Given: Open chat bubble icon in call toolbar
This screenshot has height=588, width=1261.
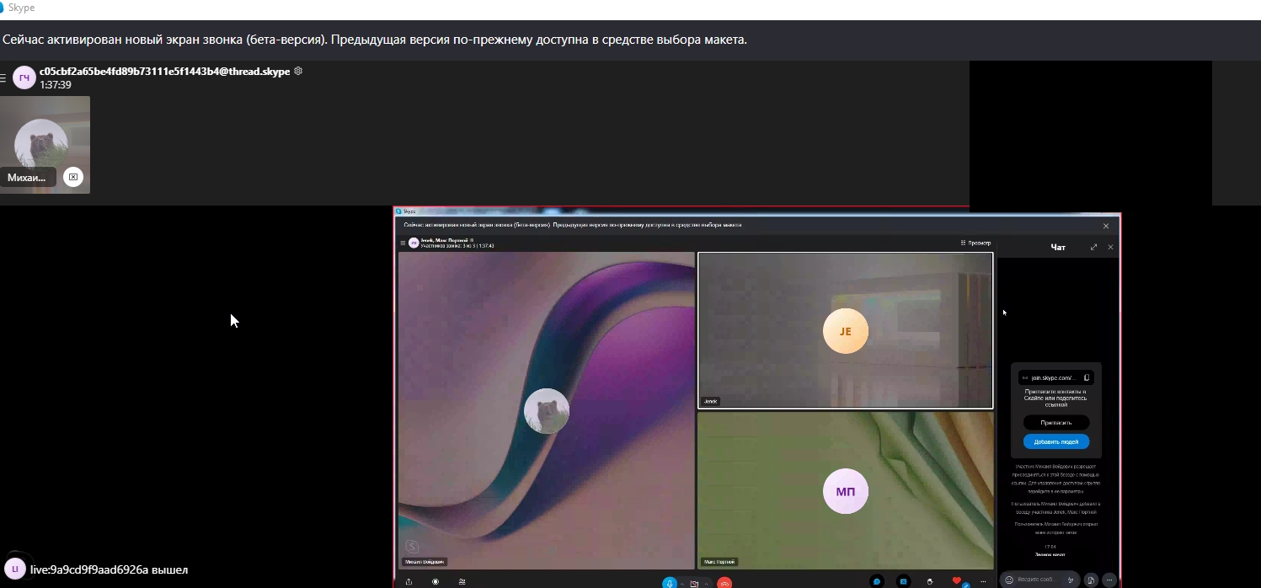Looking at the screenshot, I should 877,581.
